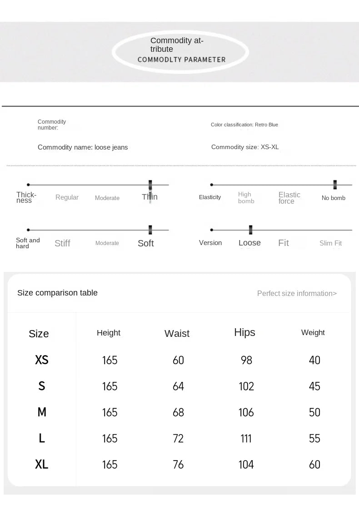
Task: Select the Slim Fit option label
Action: click(x=331, y=243)
